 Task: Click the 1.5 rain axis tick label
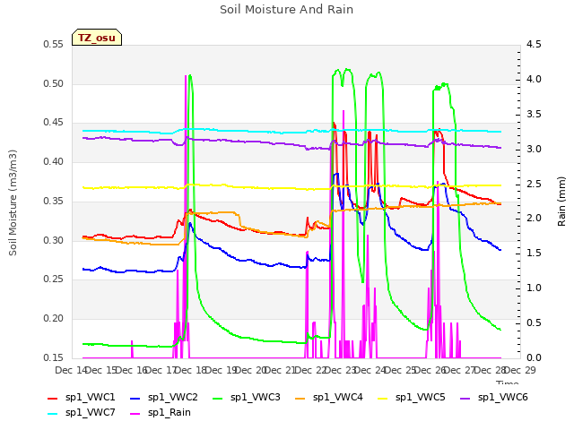(534, 253)
